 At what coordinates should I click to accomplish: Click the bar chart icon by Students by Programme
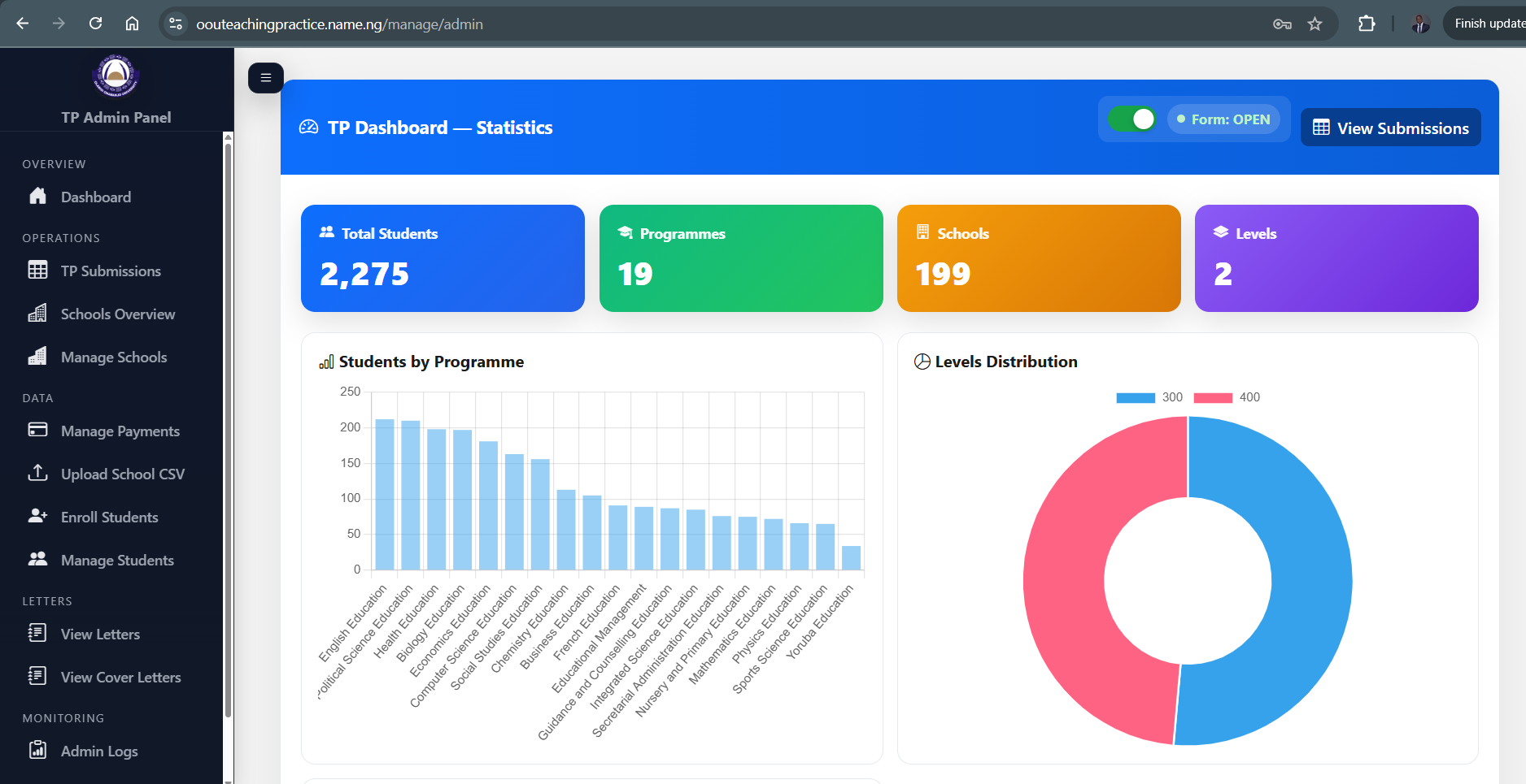click(326, 362)
